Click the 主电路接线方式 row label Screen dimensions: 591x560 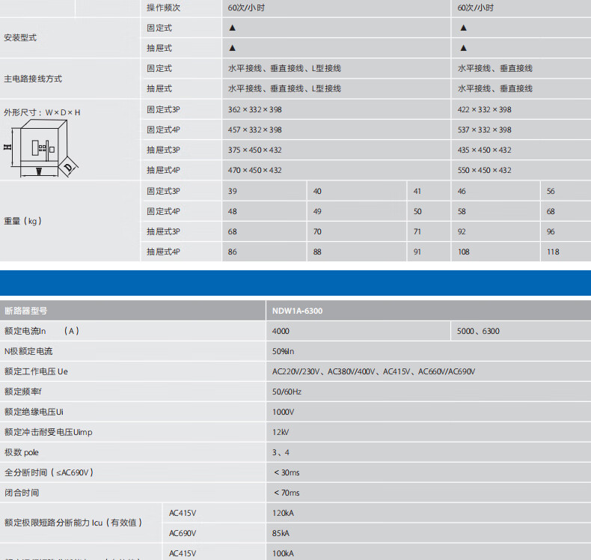[x=33, y=79]
